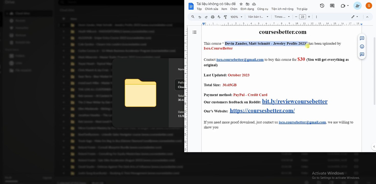The width and height of the screenshot is (376, 184).
Task: Click the 30.65GB total size text
Action: tap(229, 85)
